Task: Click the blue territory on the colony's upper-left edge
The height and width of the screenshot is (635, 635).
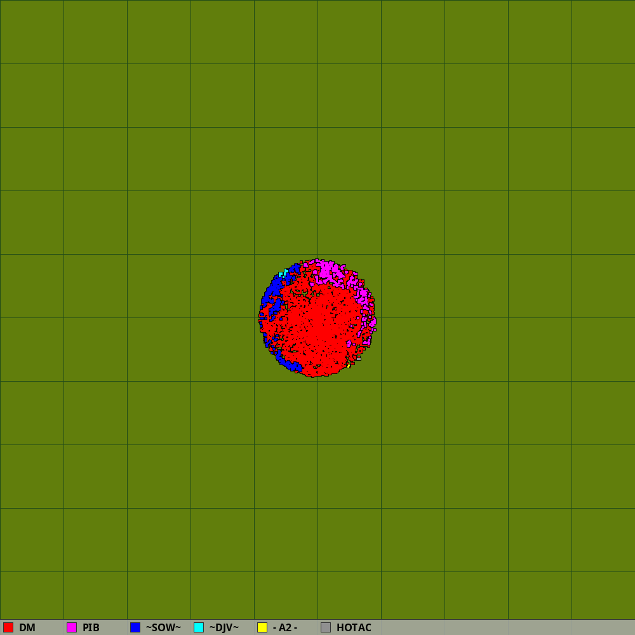Action: pyautogui.click(x=273, y=291)
